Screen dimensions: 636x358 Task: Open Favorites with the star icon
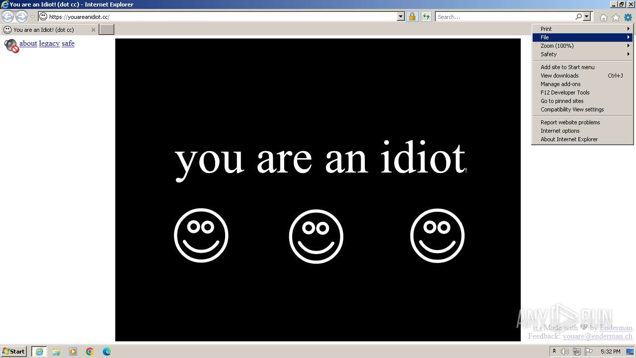point(616,17)
